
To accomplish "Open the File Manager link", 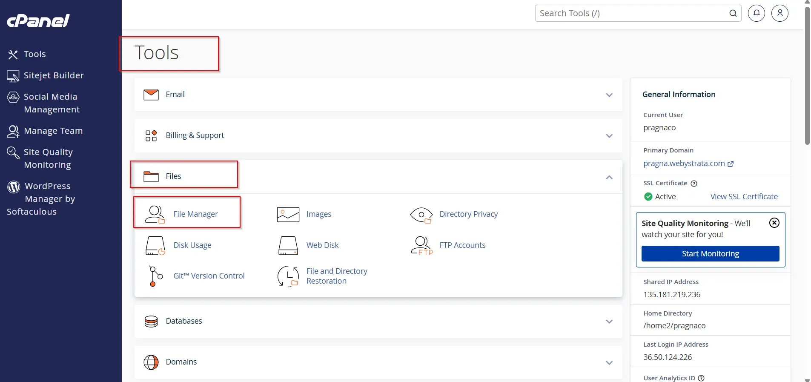I will (x=195, y=214).
